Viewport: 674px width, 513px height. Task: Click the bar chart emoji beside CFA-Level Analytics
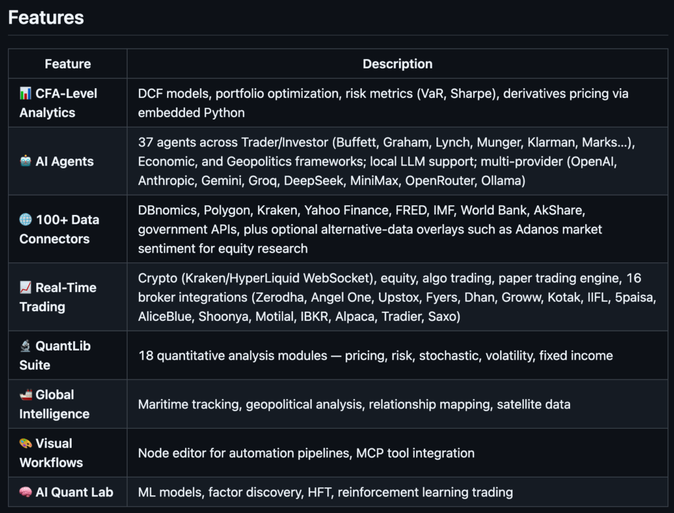26,94
